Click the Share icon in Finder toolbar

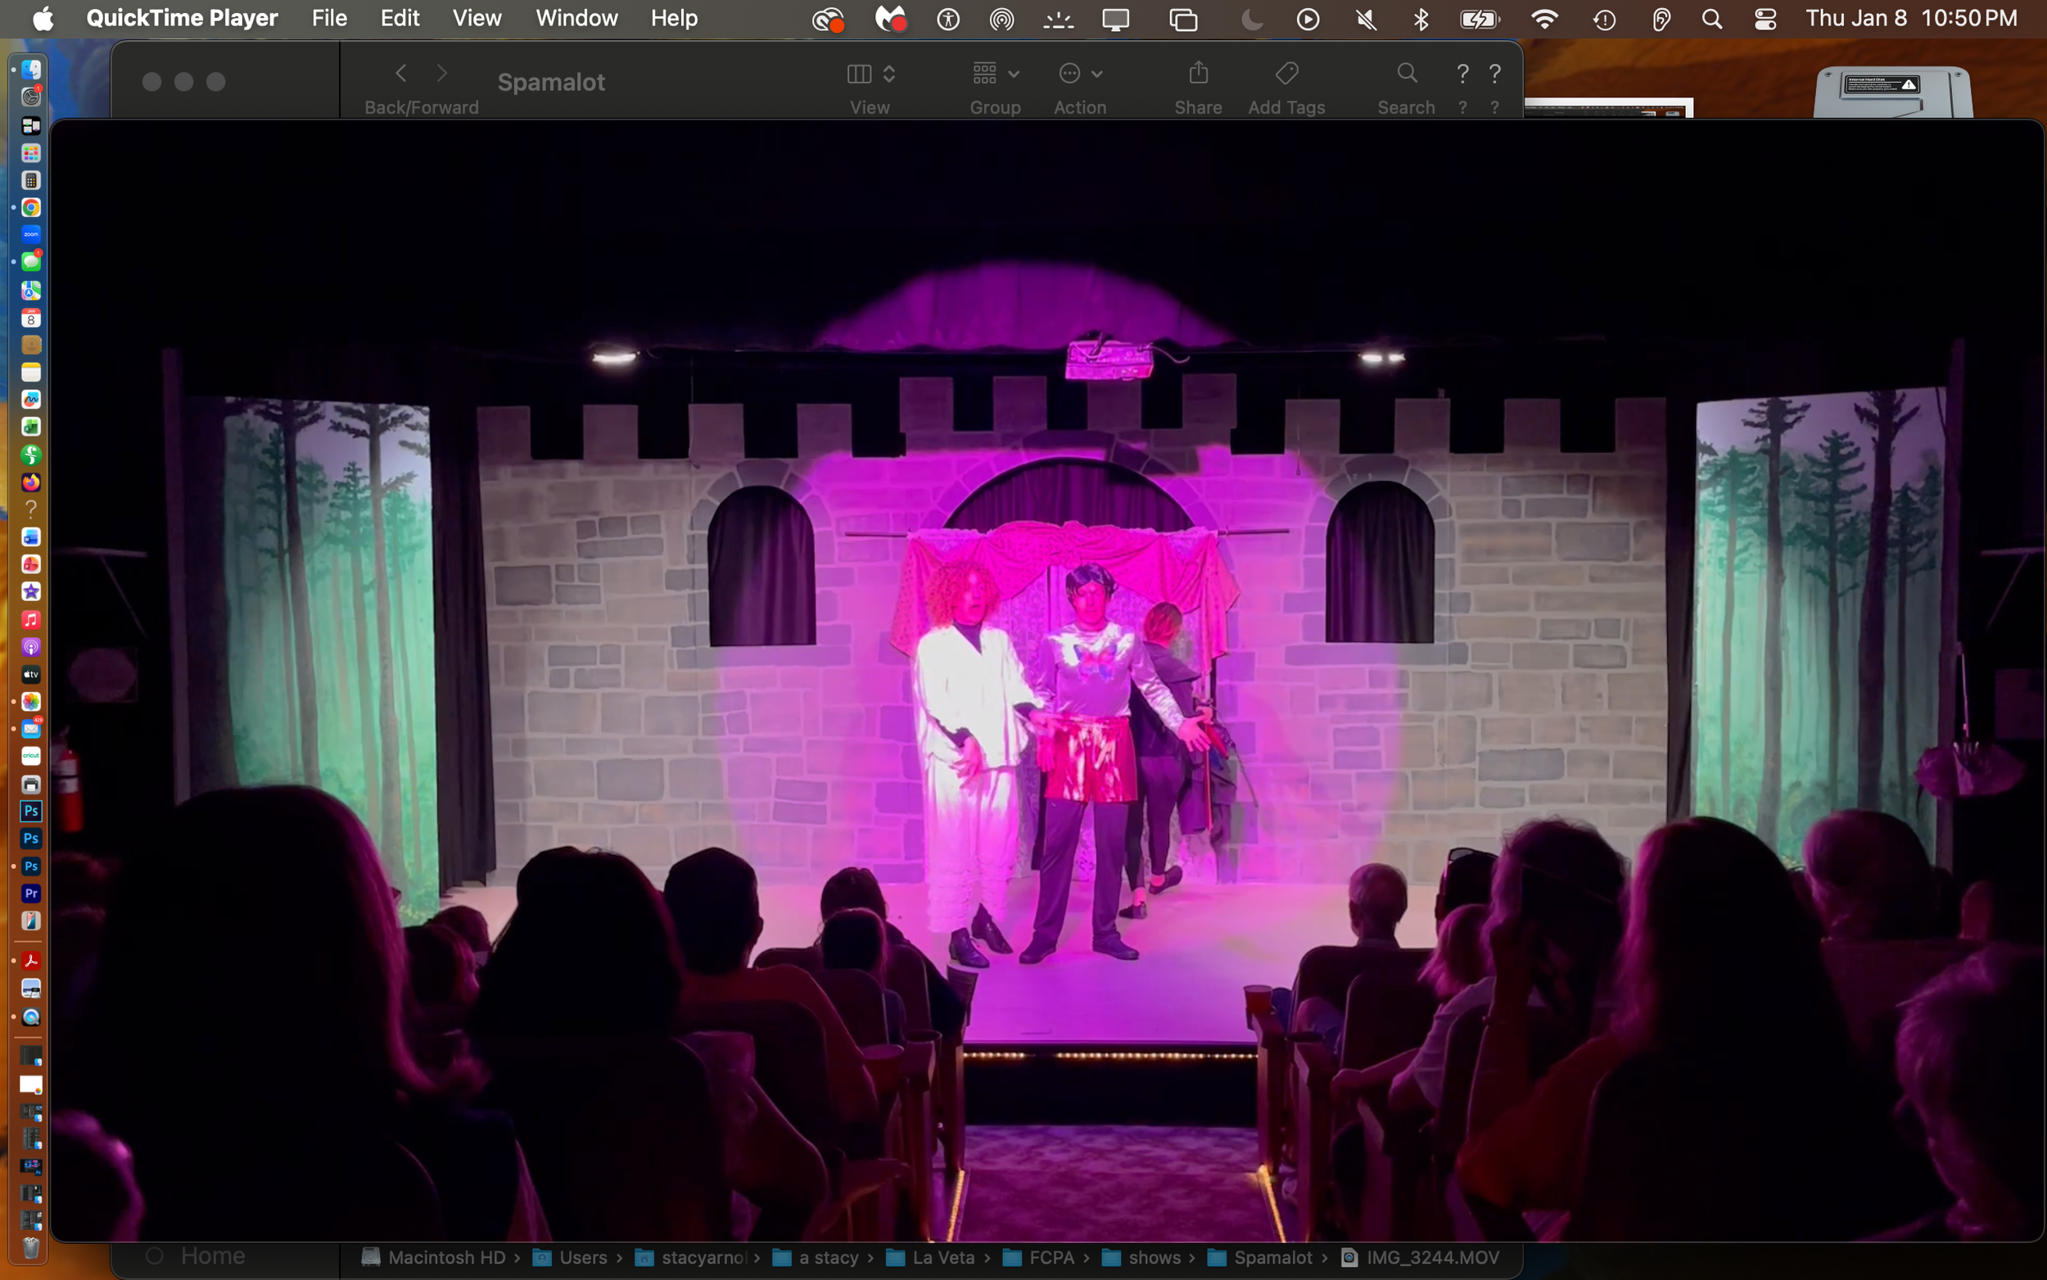tap(1197, 74)
